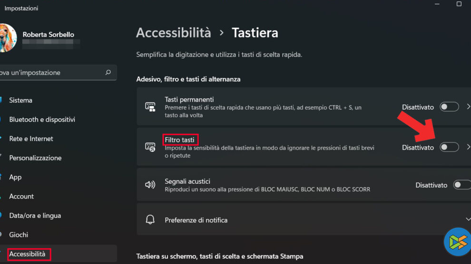Image resolution: width=471 pixels, height=264 pixels.
Task: Go back to Accessibilità breadcrumb
Action: pyautogui.click(x=173, y=33)
